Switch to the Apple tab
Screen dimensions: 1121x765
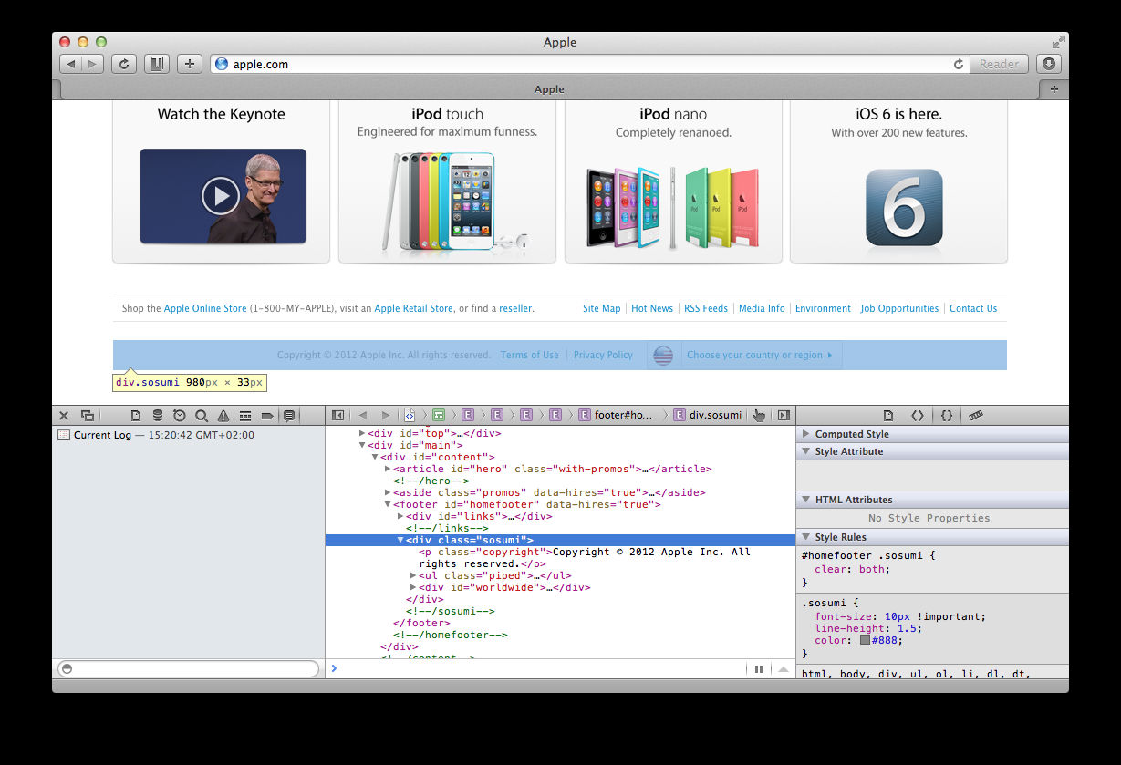coord(549,89)
